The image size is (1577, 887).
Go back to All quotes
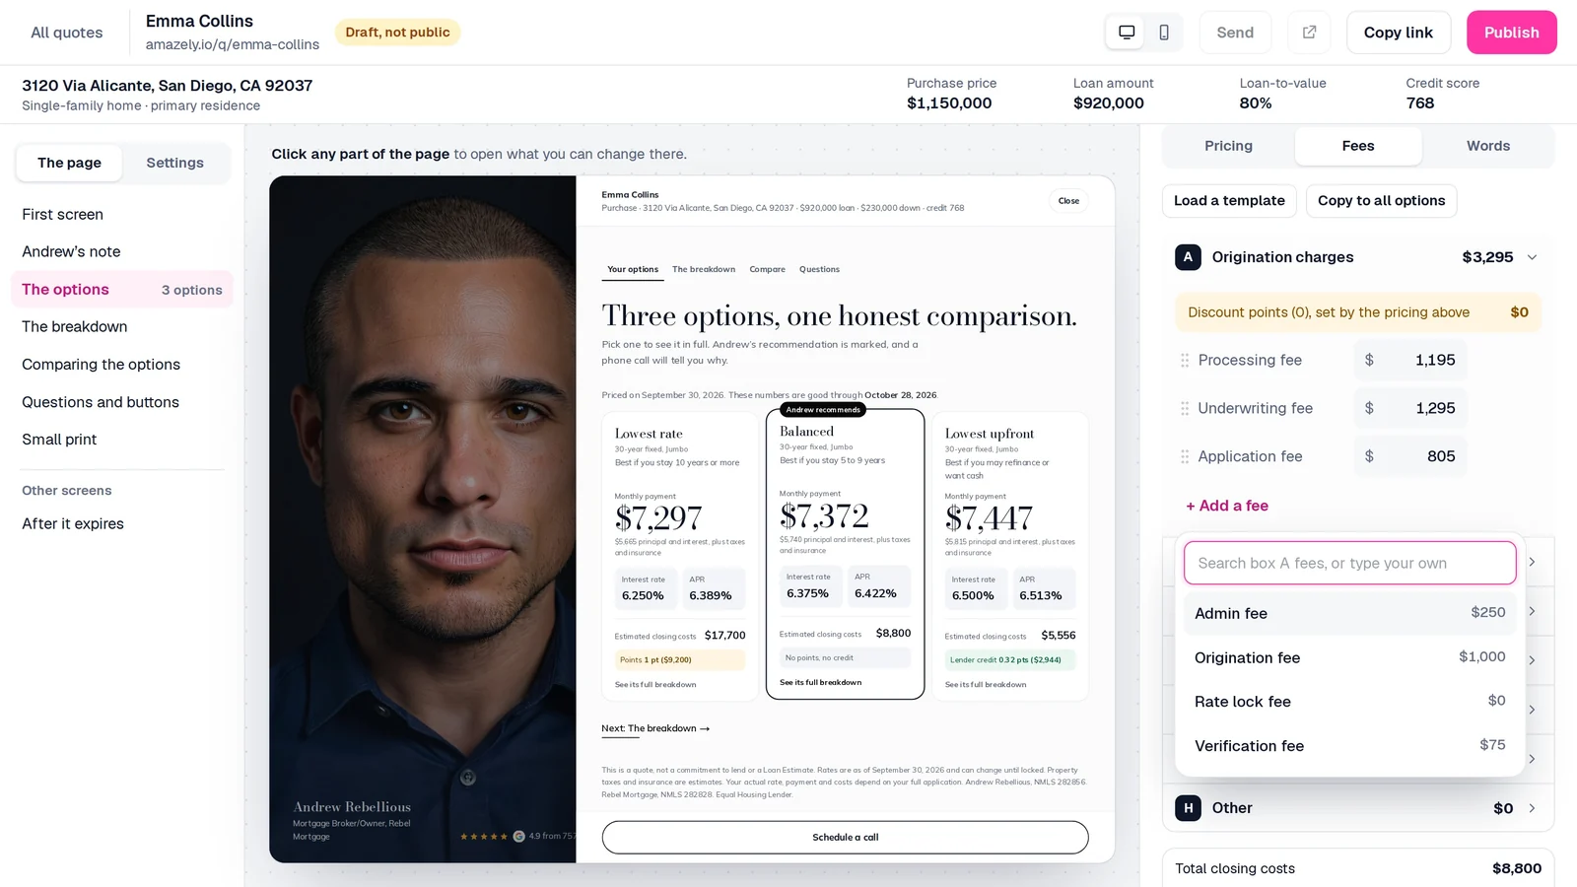(x=66, y=33)
